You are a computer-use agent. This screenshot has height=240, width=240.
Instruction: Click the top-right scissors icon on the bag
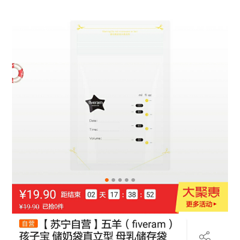pyautogui.click(x=160, y=27)
